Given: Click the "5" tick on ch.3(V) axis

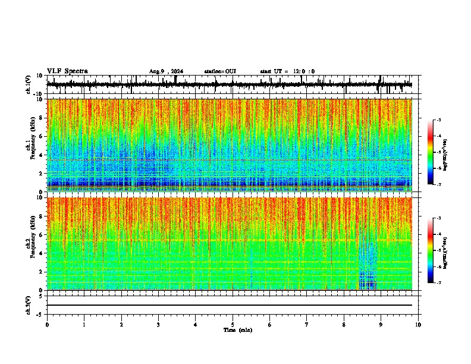Looking at the screenshot, I should point(41,296).
